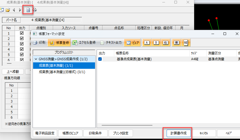
Task: Click 処理区分 column header
Action: [144, 28]
